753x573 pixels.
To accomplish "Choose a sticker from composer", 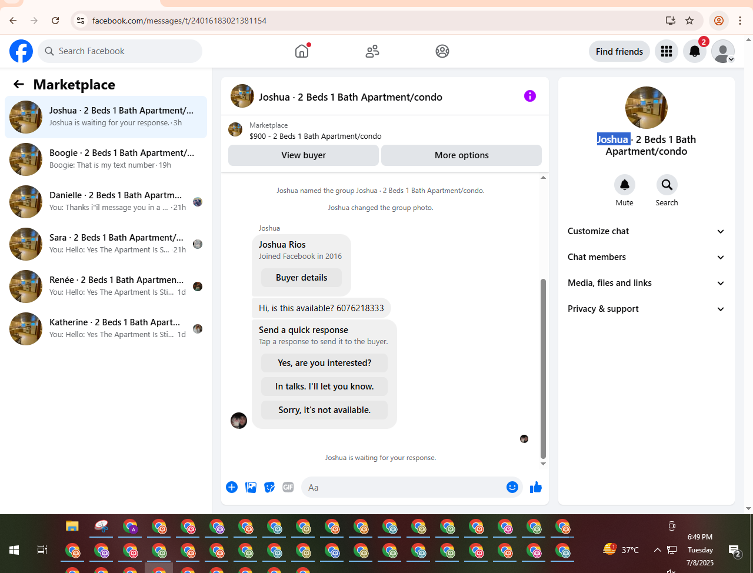I will (x=269, y=487).
